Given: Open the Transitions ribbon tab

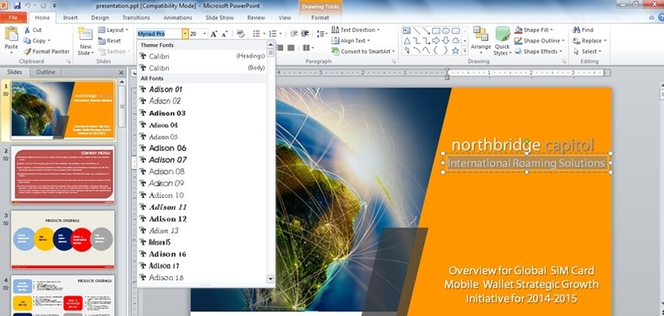Looking at the screenshot, I should (x=136, y=16).
